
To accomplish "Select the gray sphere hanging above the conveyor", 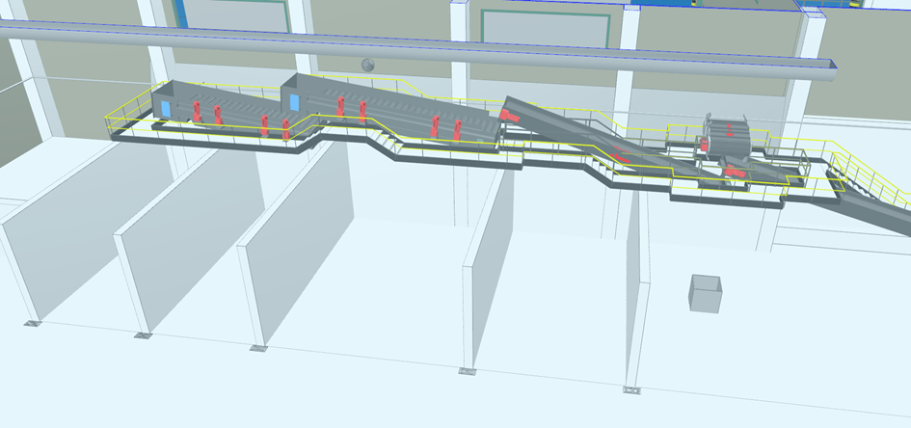I will 366,65.
